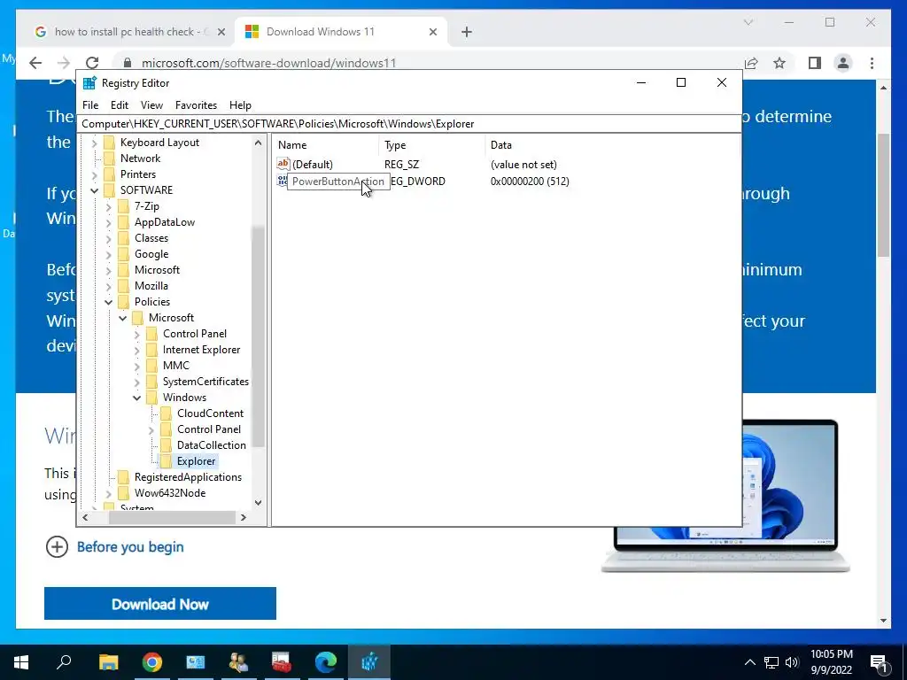Open the Favorites menu in Registry Editor

pyautogui.click(x=196, y=105)
